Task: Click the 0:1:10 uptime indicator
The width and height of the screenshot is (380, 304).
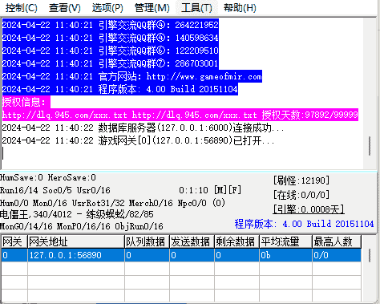Action: point(193,190)
